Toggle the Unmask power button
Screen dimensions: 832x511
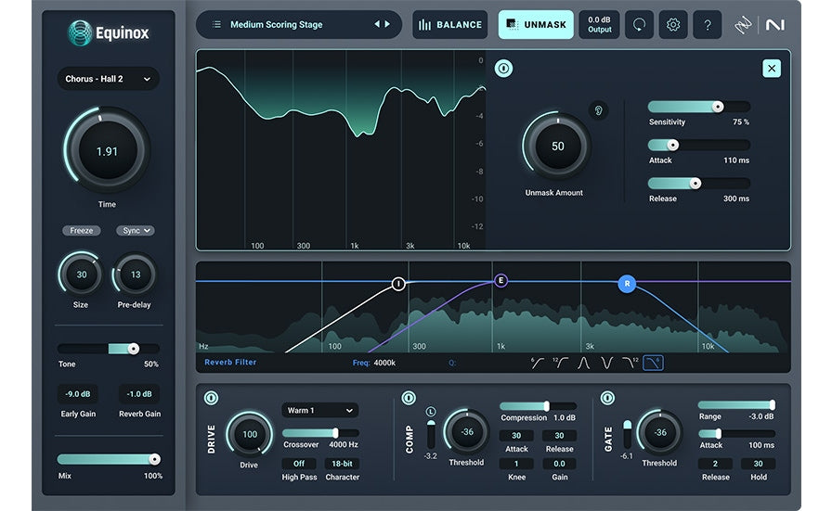pyautogui.click(x=503, y=69)
